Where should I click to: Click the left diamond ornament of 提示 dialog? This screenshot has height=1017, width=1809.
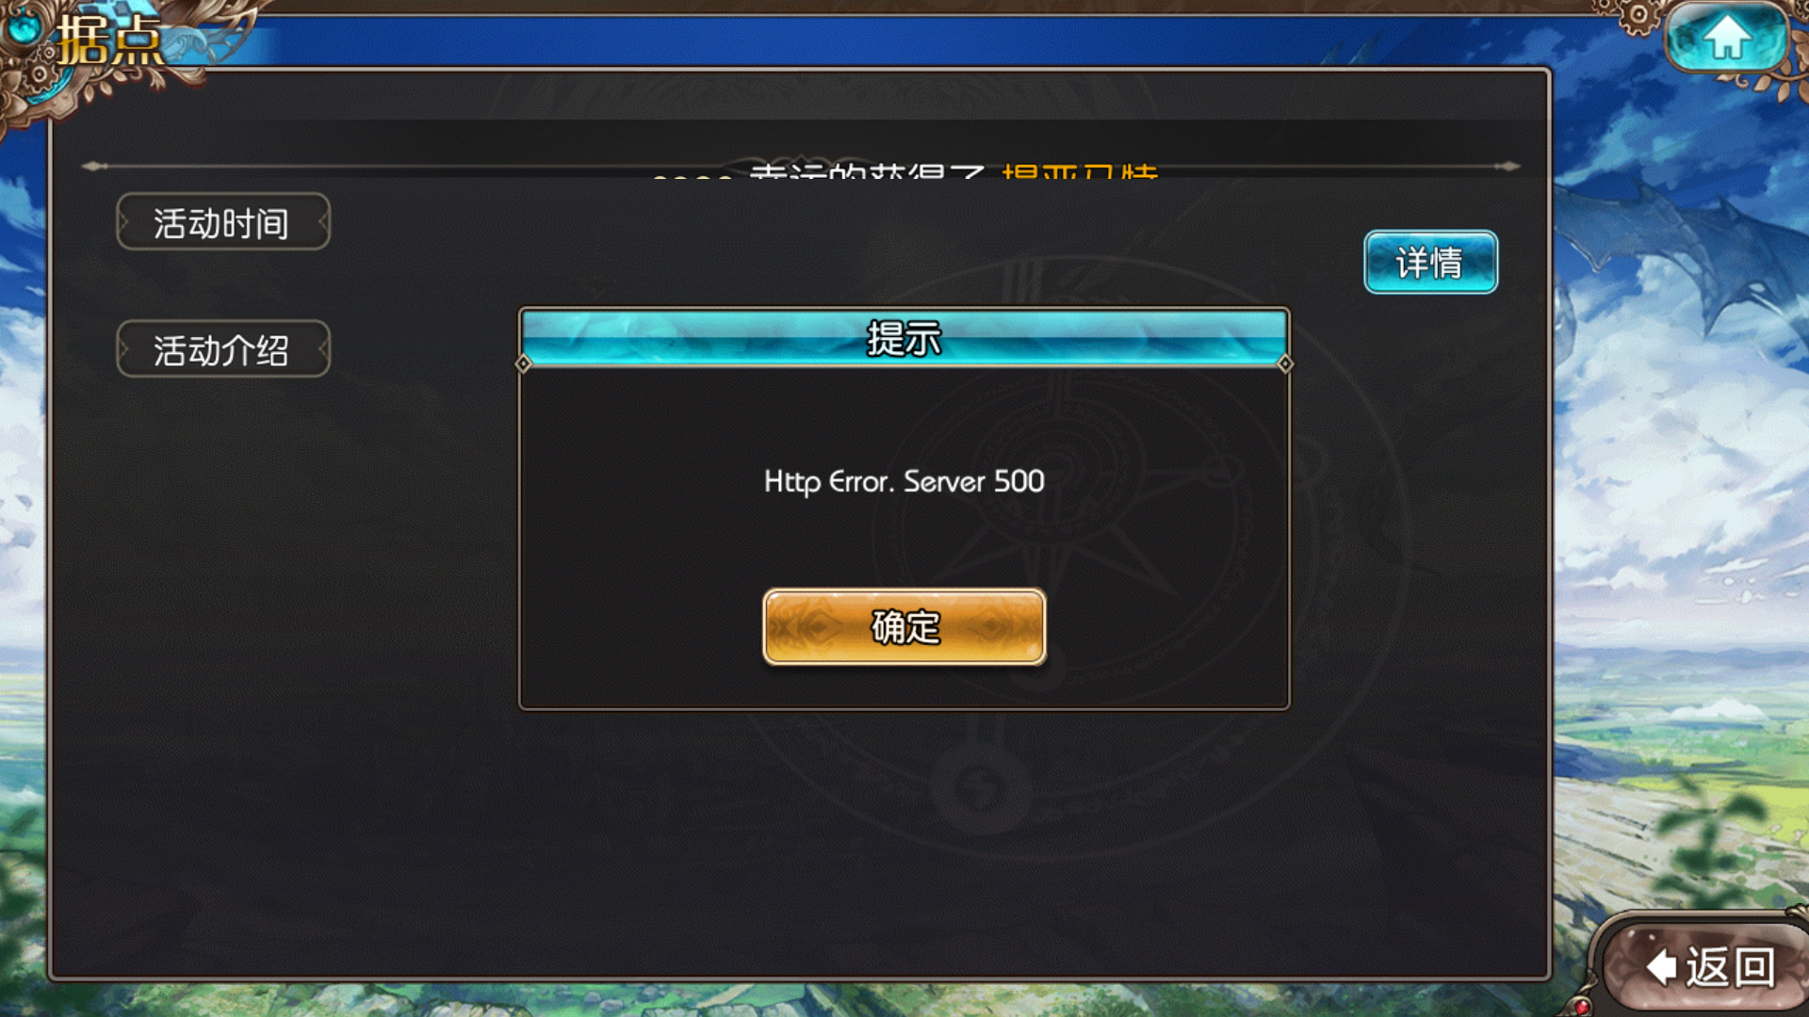[x=524, y=363]
